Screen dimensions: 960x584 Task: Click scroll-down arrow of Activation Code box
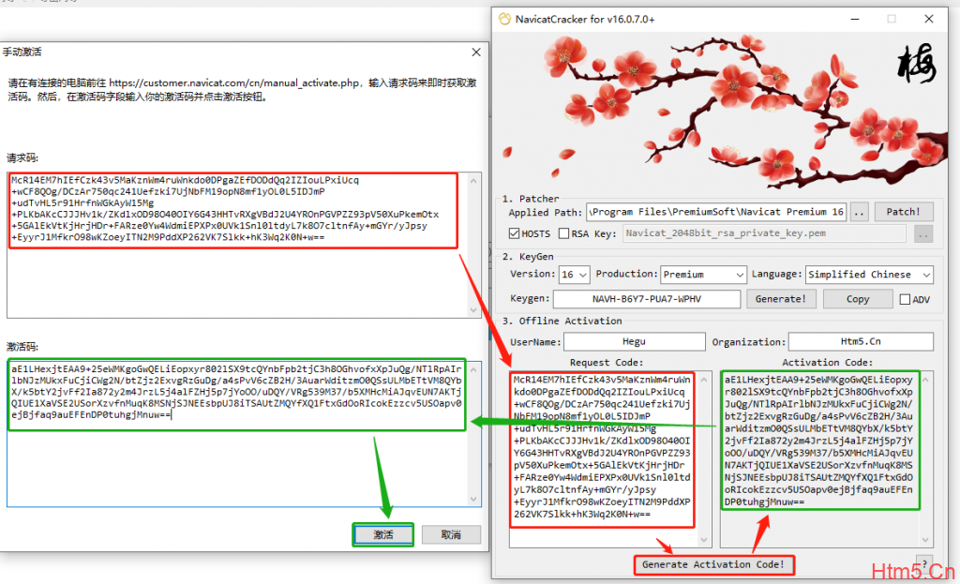(x=925, y=539)
